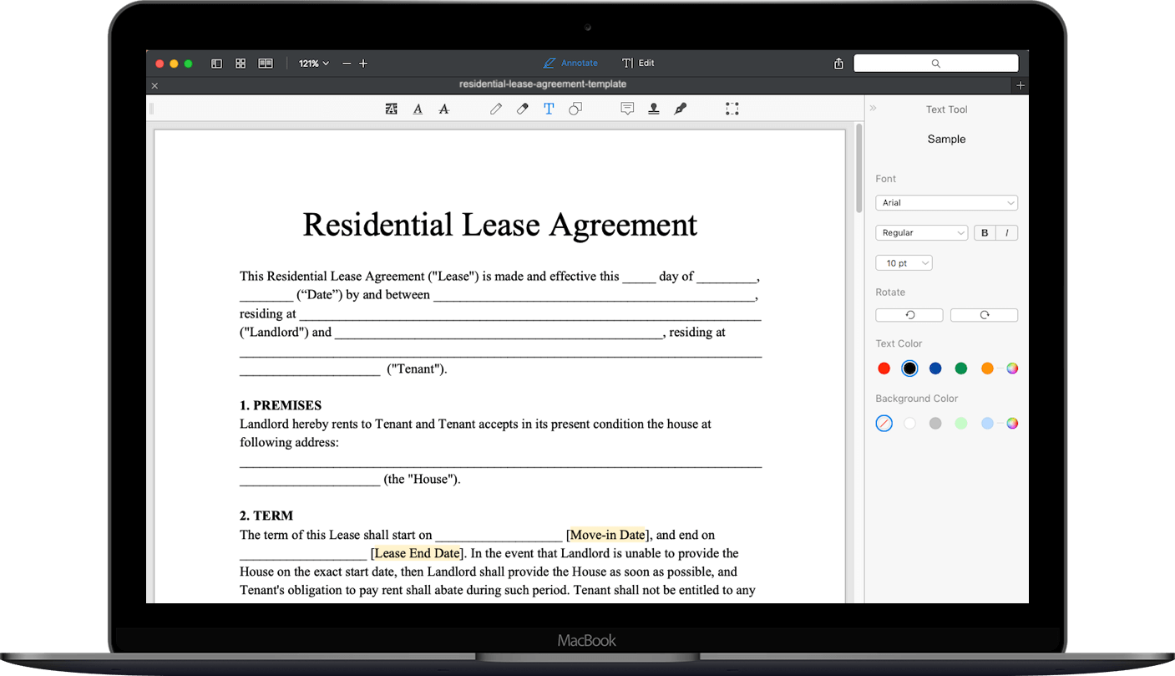Choose the Shape annotation tool

(575, 109)
